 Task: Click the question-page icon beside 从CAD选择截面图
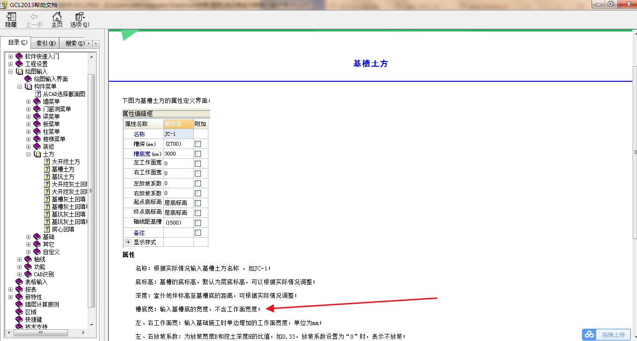tap(38, 94)
